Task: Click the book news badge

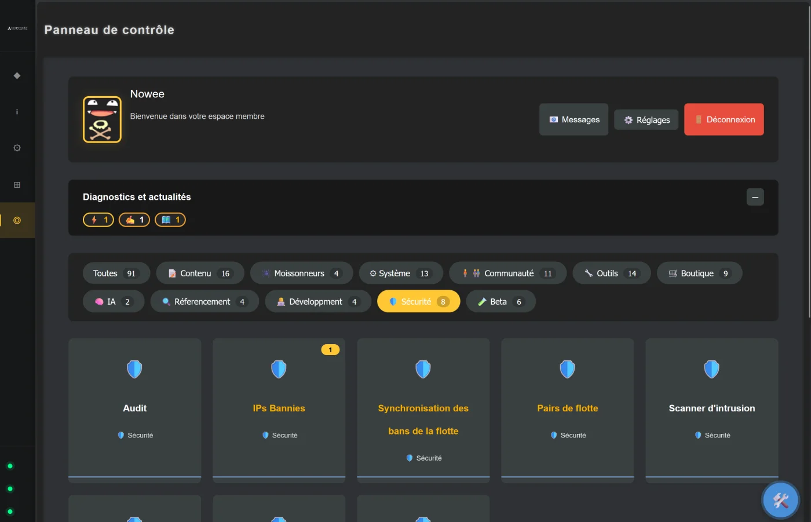Action: click(170, 220)
